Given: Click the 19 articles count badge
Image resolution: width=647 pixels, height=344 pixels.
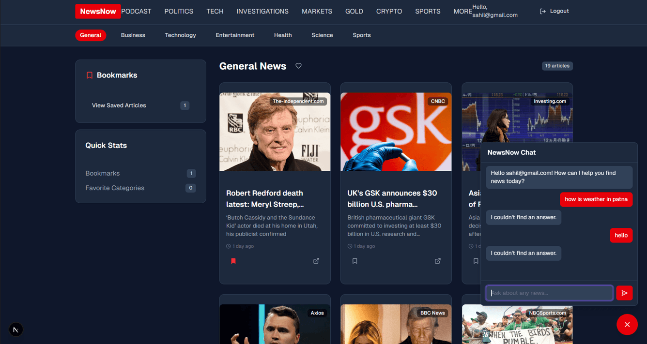Looking at the screenshot, I should click(557, 66).
